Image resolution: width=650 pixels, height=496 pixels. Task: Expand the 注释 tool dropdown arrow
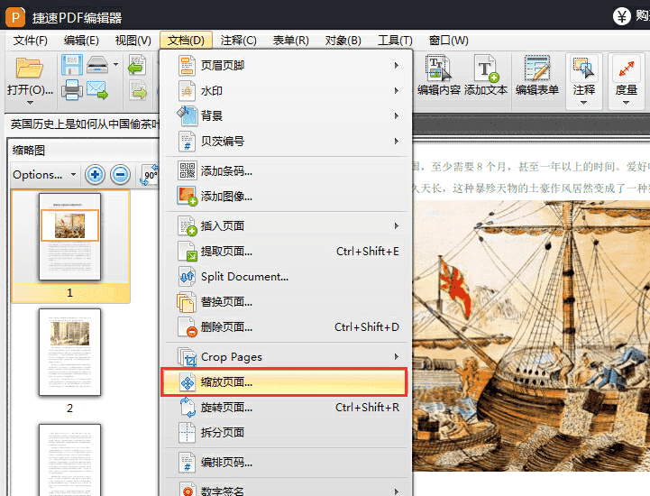point(583,103)
